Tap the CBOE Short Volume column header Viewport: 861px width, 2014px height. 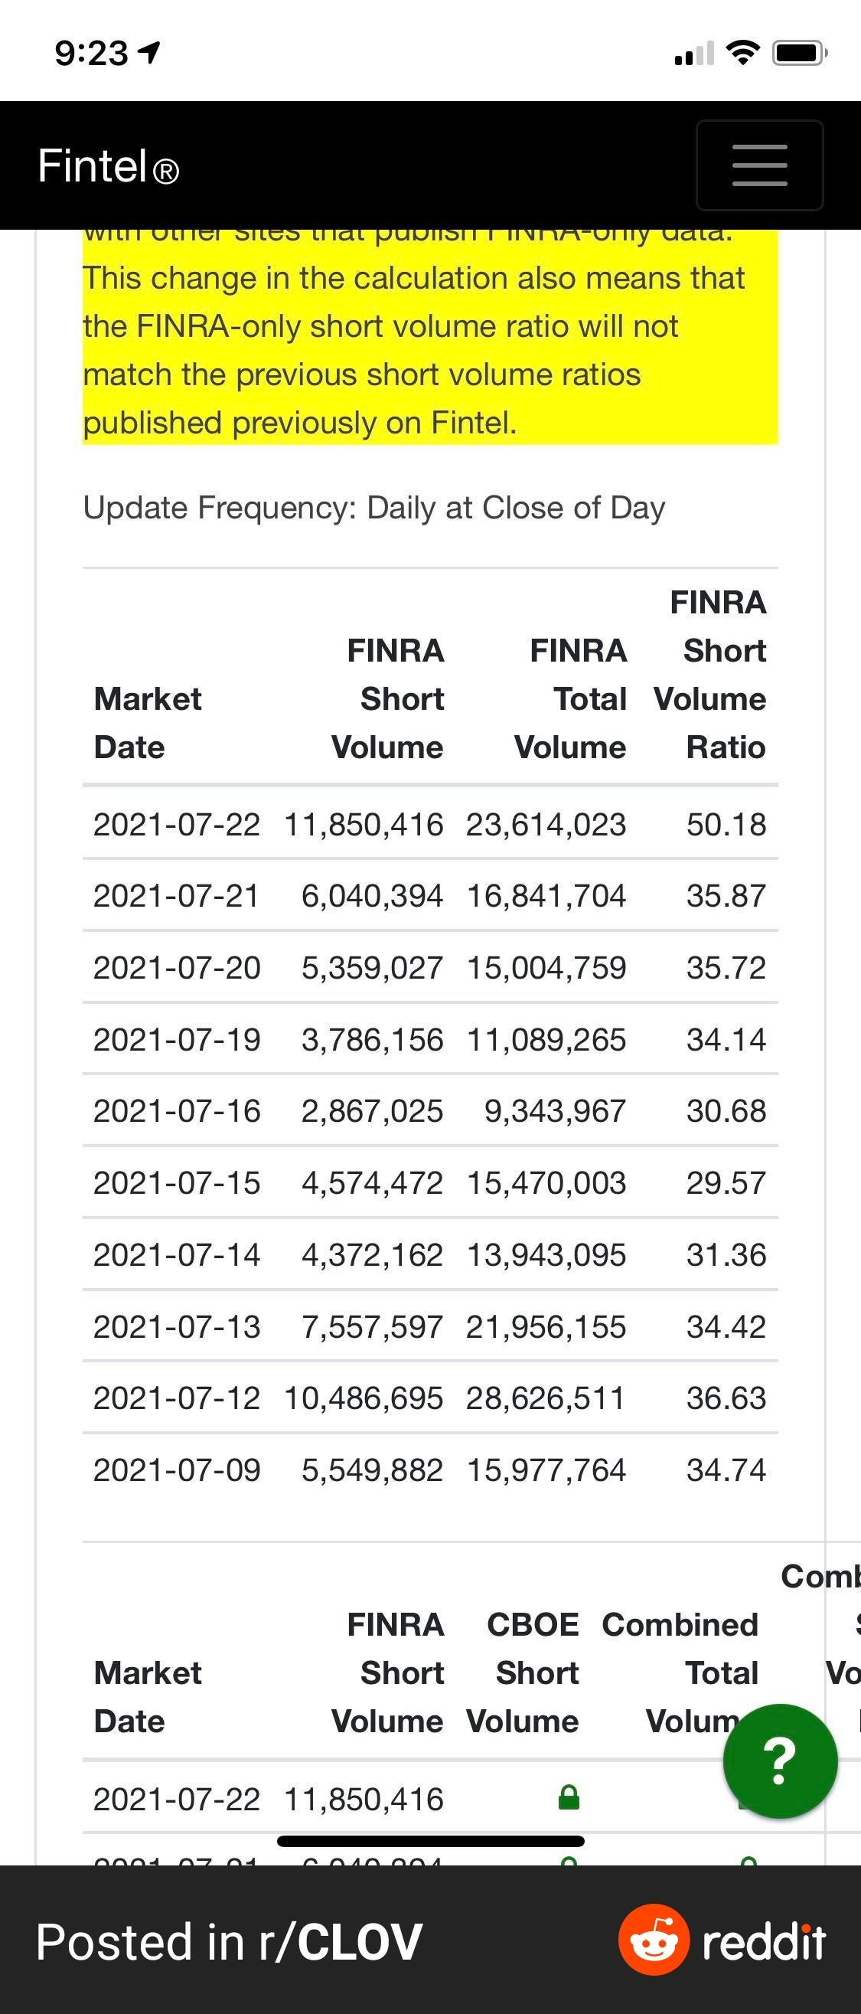click(525, 1672)
